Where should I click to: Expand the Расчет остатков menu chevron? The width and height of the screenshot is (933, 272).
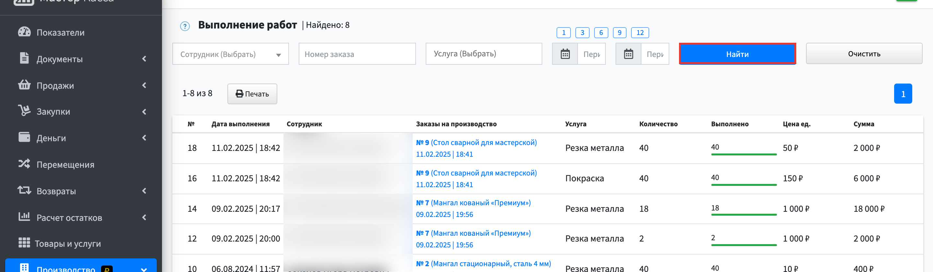click(x=144, y=217)
